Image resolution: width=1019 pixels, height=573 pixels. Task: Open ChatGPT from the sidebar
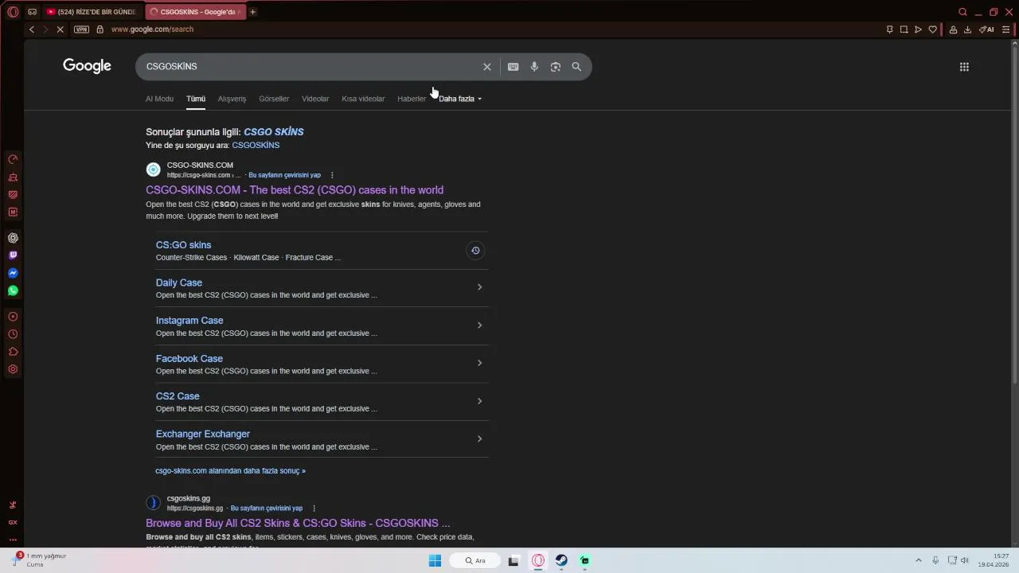[13, 238]
